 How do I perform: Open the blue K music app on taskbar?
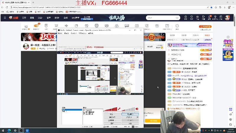27,131
